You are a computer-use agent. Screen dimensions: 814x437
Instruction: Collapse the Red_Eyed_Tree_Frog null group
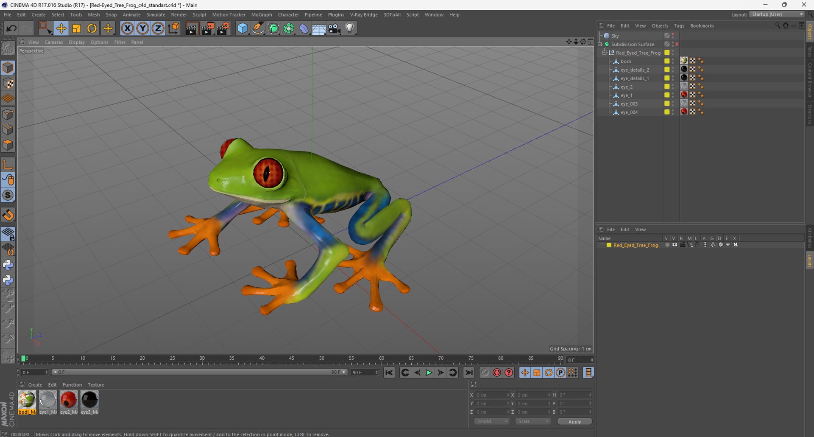(605, 53)
